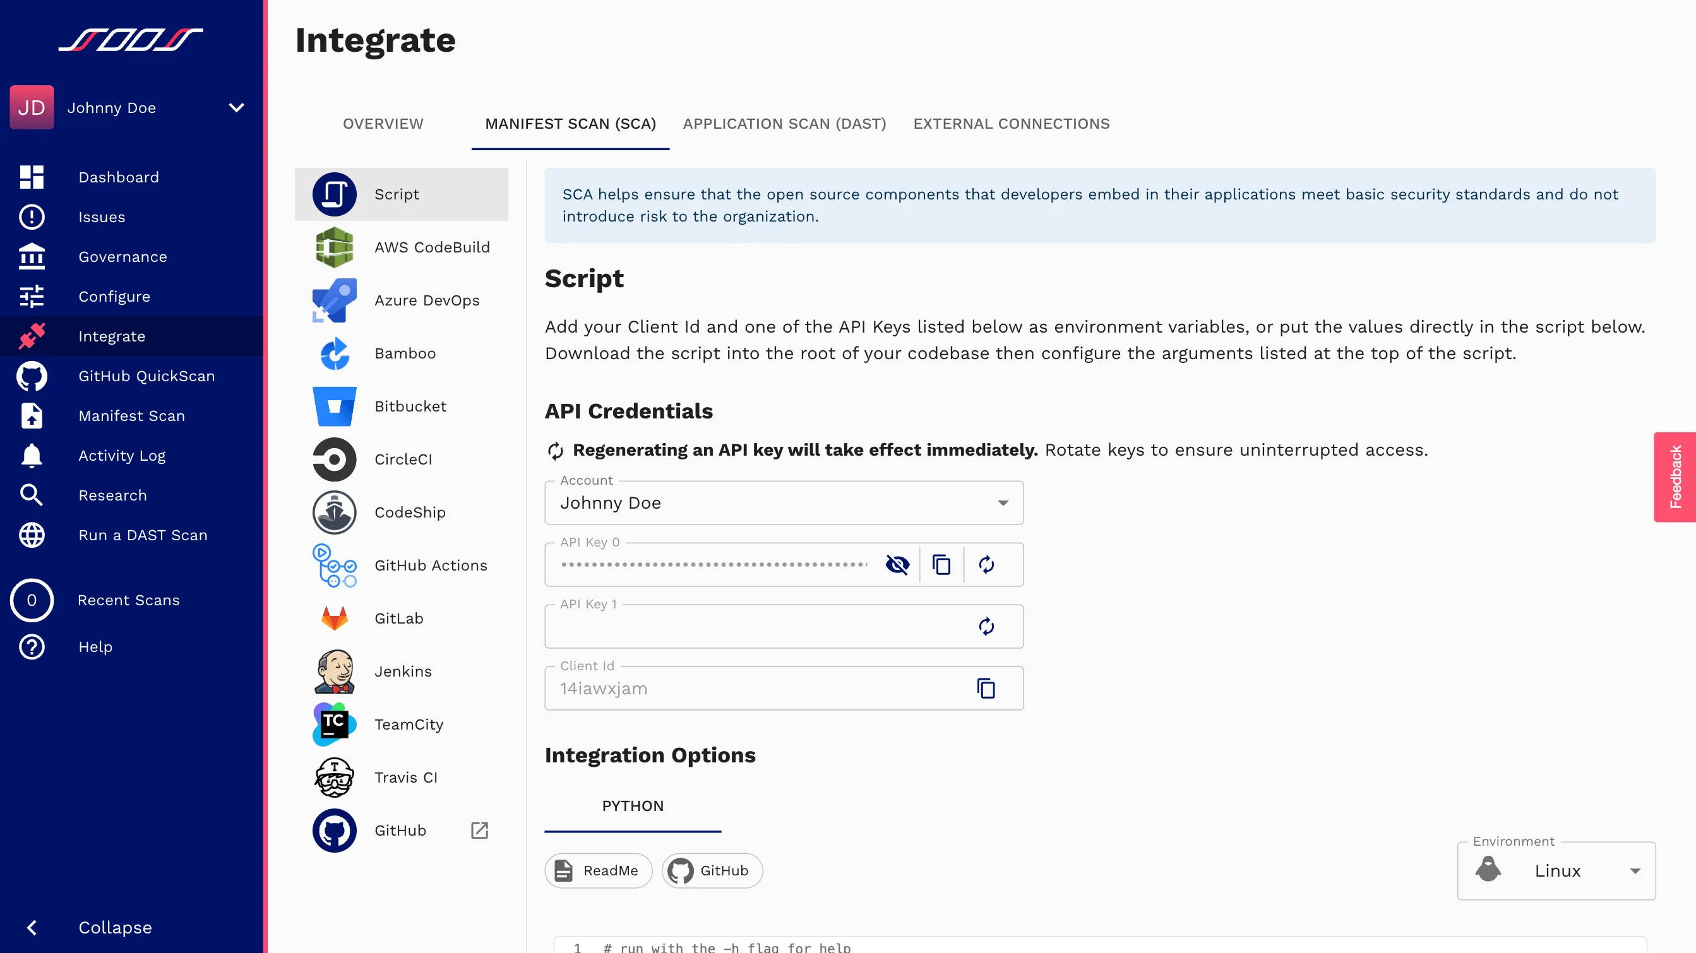The image size is (1696, 953).
Task: Open Governance from the sidebar
Action: (x=122, y=257)
